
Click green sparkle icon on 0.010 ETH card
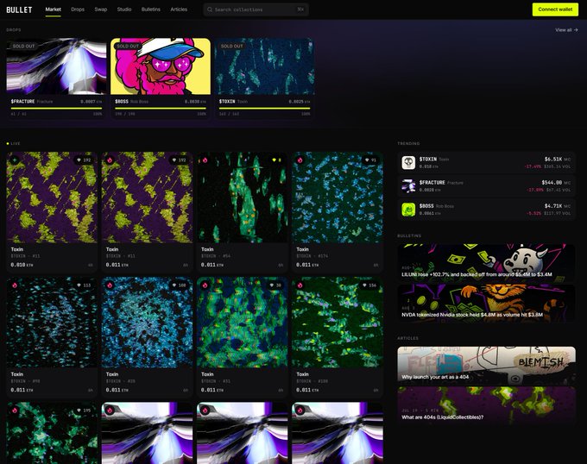(x=15, y=160)
